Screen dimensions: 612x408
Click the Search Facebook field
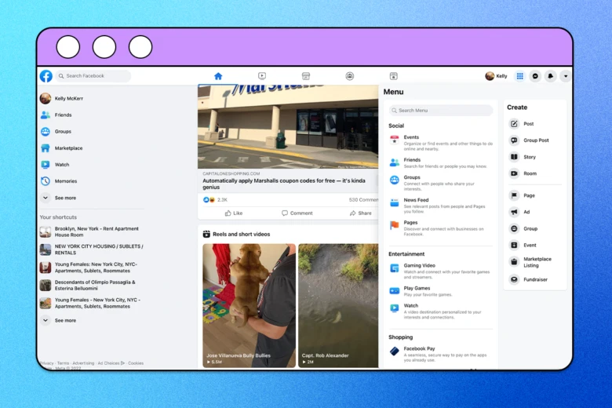(x=93, y=76)
